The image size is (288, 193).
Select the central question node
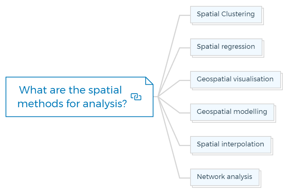79,97
